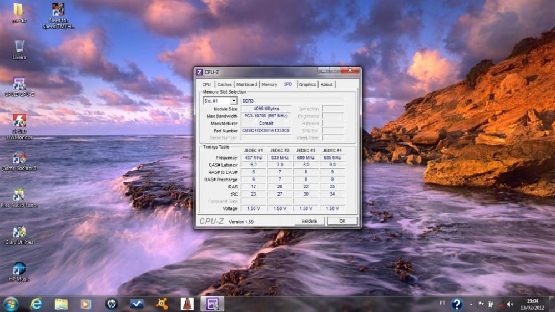
Task: Launch HP Music from the desktop
Action: point(19,269)
